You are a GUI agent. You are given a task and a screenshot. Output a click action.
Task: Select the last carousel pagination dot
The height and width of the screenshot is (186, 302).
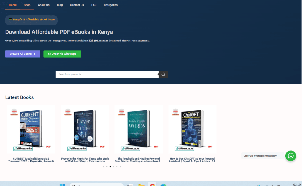(x=120, y=167)
